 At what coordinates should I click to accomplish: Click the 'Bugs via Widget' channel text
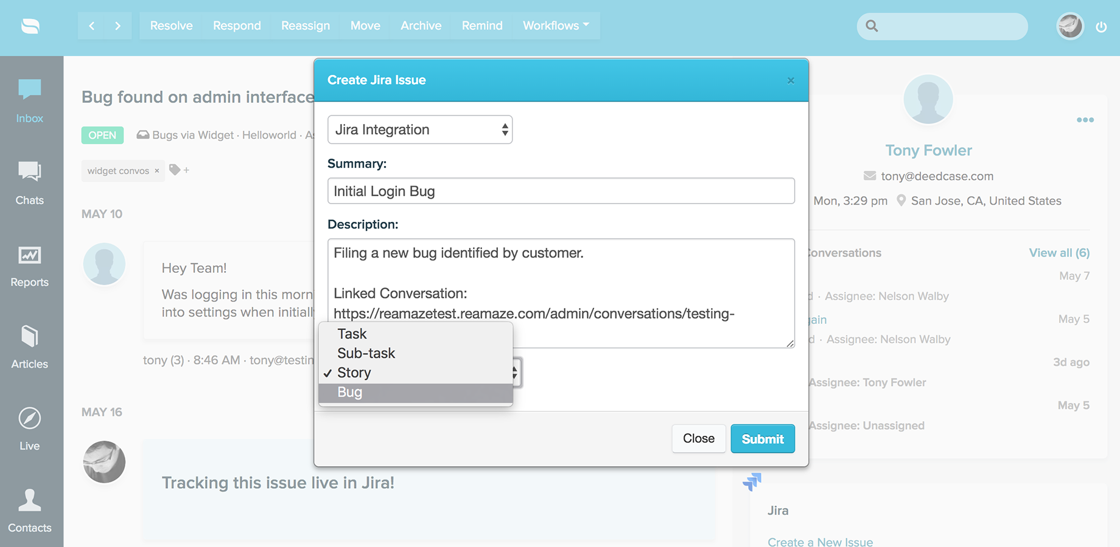[193, 135]
